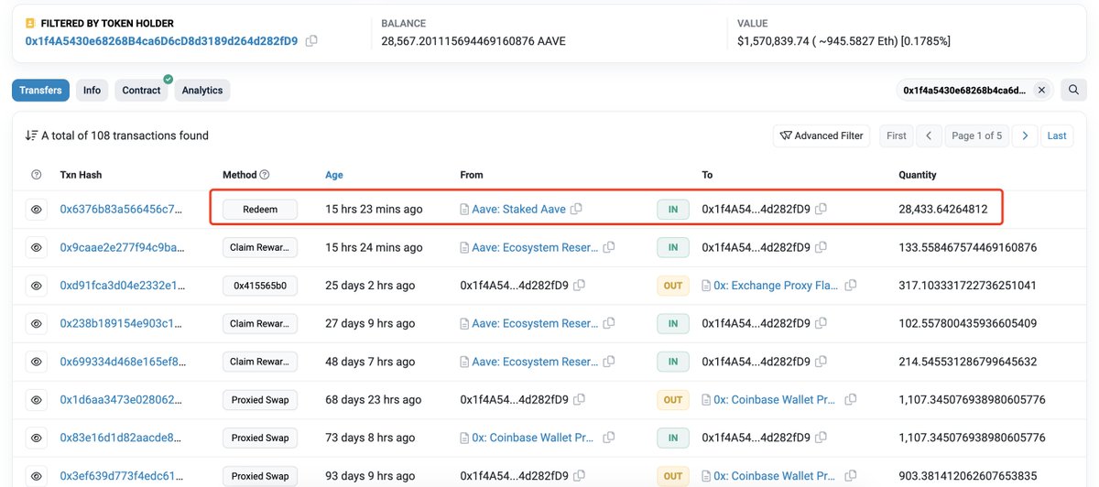Go to next page arrow
The width and height of the screenshot is (1099, 487).
1026,135
